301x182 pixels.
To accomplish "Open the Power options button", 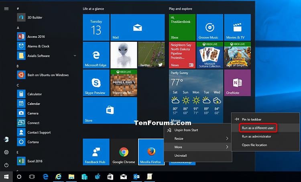I will pyautogui.click(x=6, y=165).
